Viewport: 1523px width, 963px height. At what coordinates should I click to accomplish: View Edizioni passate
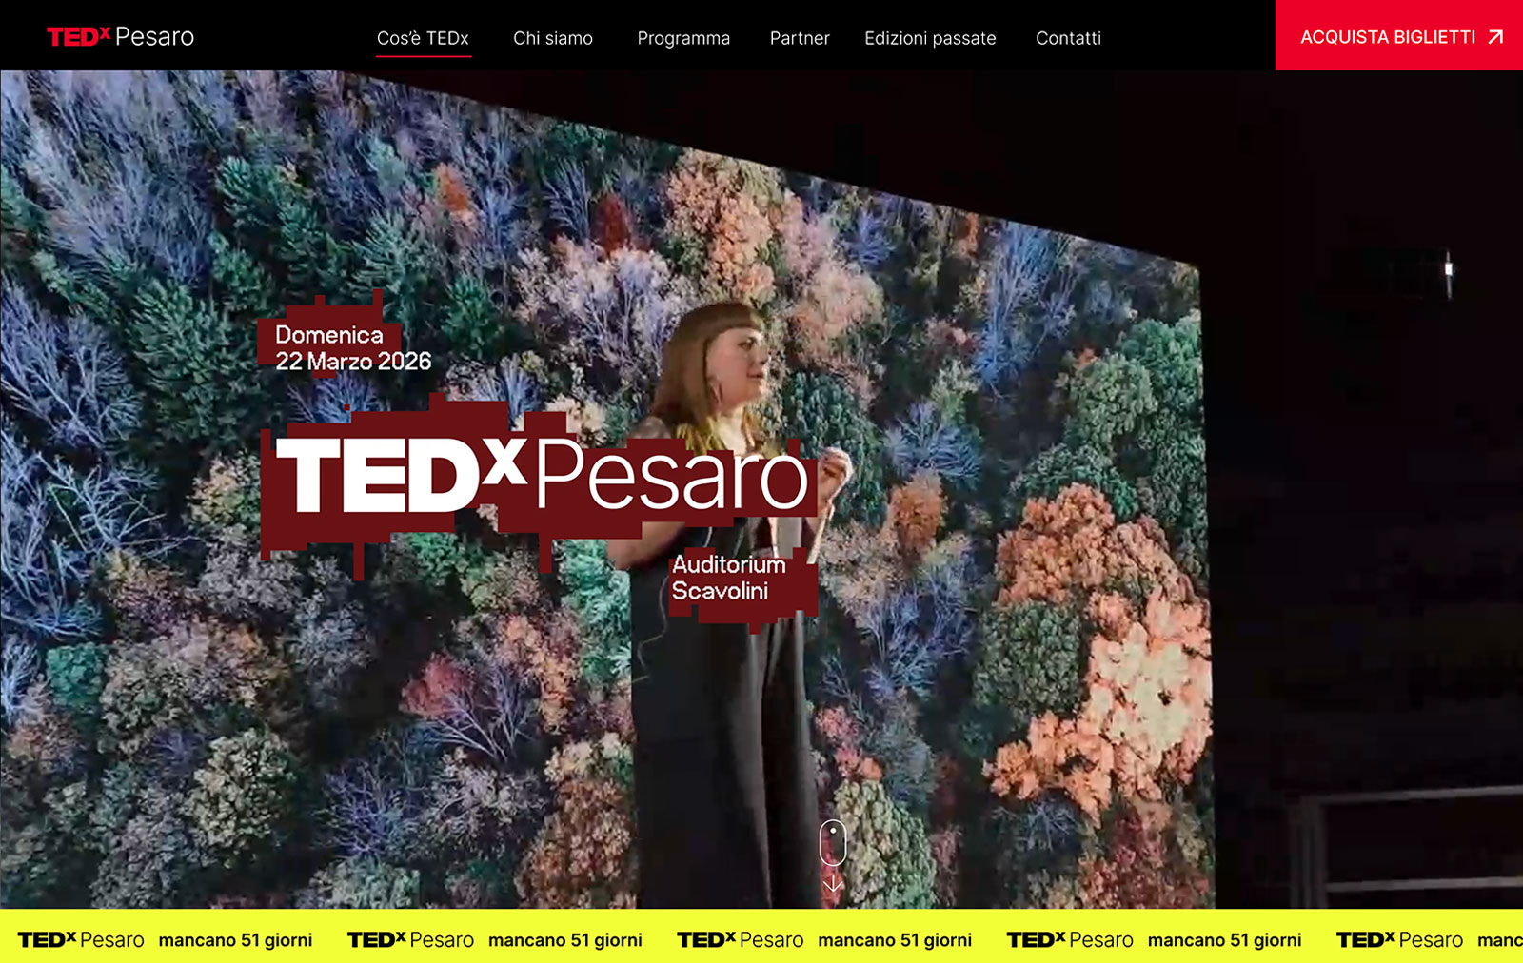click(x=930, y=38)
